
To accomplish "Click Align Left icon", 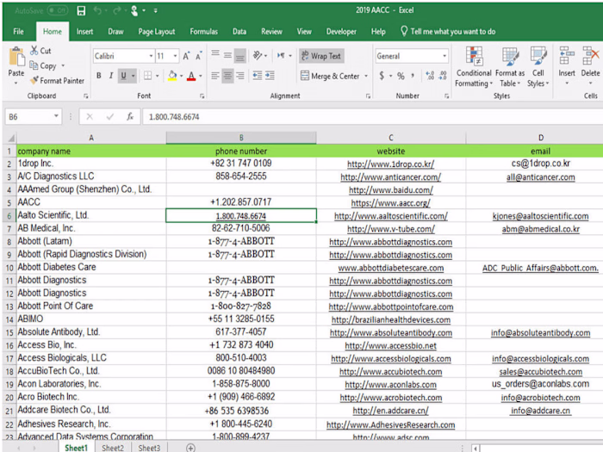I will point(215,76).
